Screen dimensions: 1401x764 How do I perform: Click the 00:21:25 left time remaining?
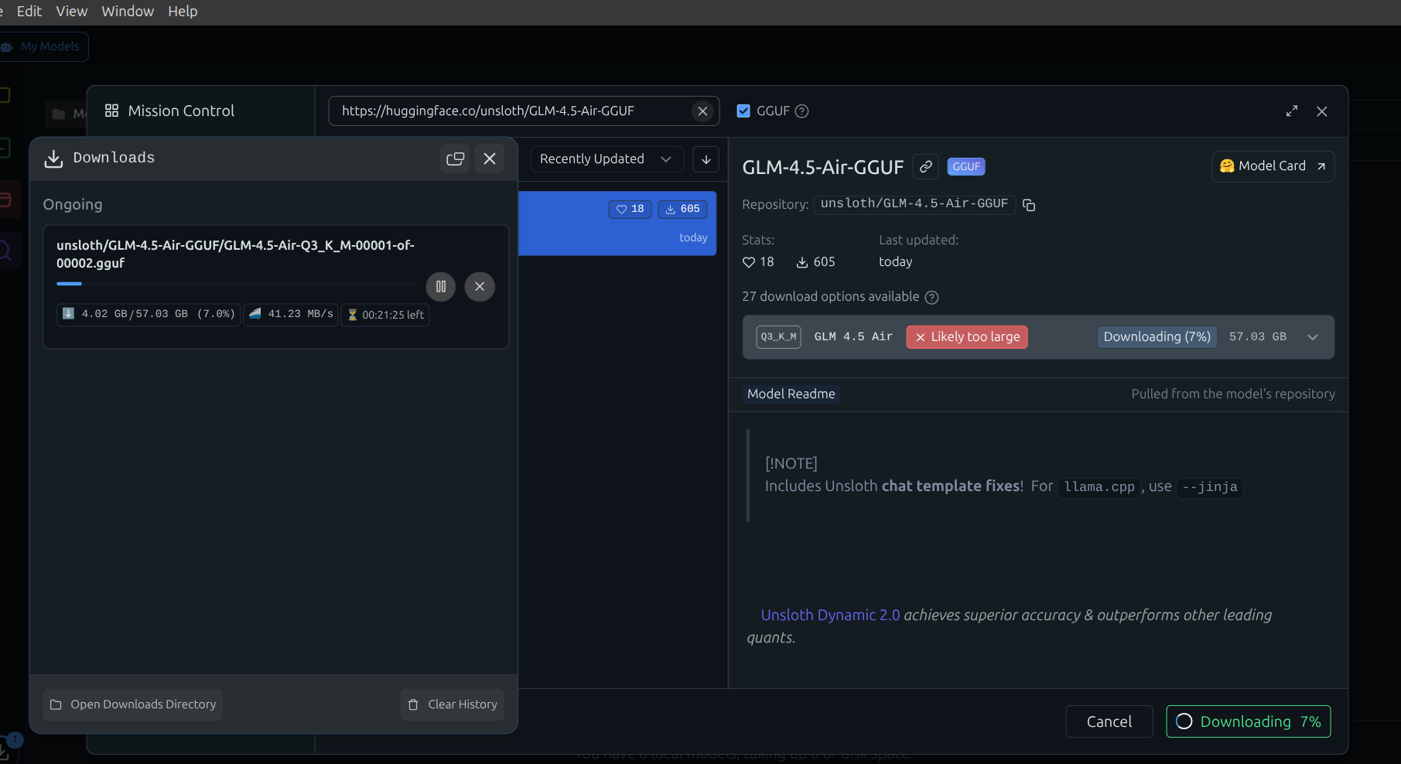pyautogui.click(x=385, y=315)
